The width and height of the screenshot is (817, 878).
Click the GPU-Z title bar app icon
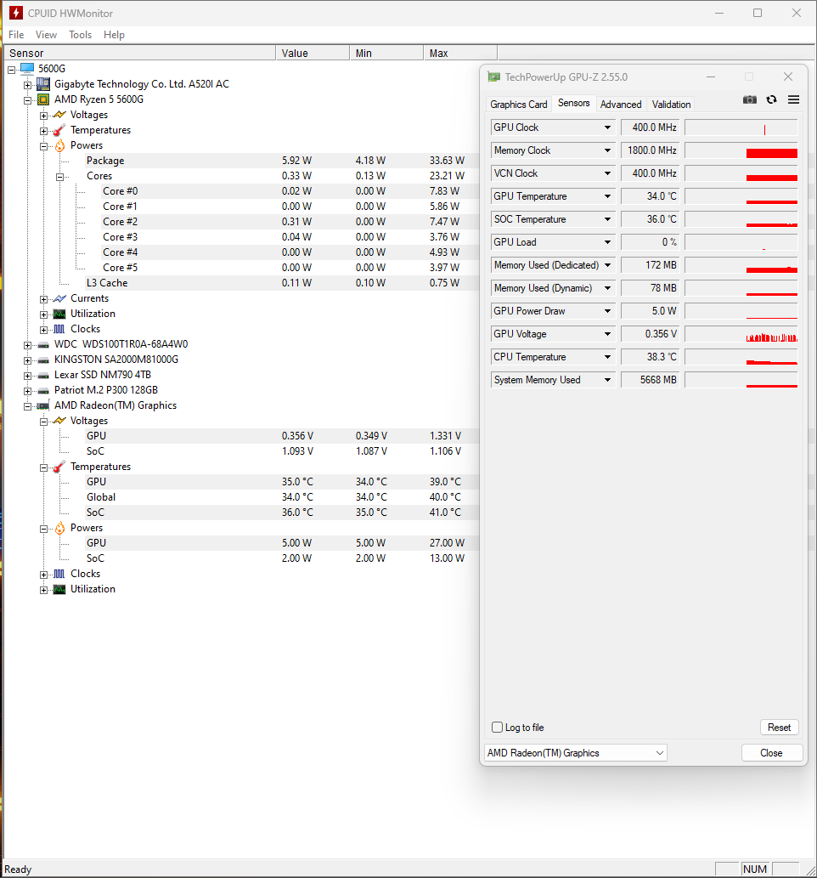[493, 77]
